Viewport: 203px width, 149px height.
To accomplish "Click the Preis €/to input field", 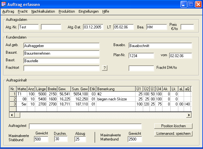I will (187, 27).
